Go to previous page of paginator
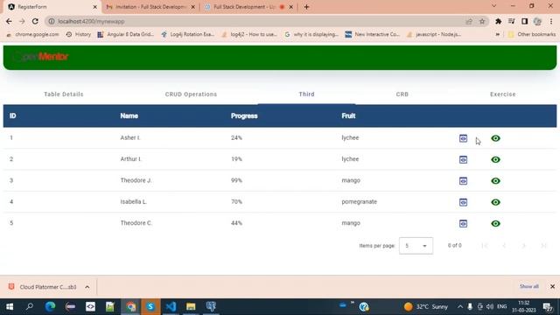 504,246
